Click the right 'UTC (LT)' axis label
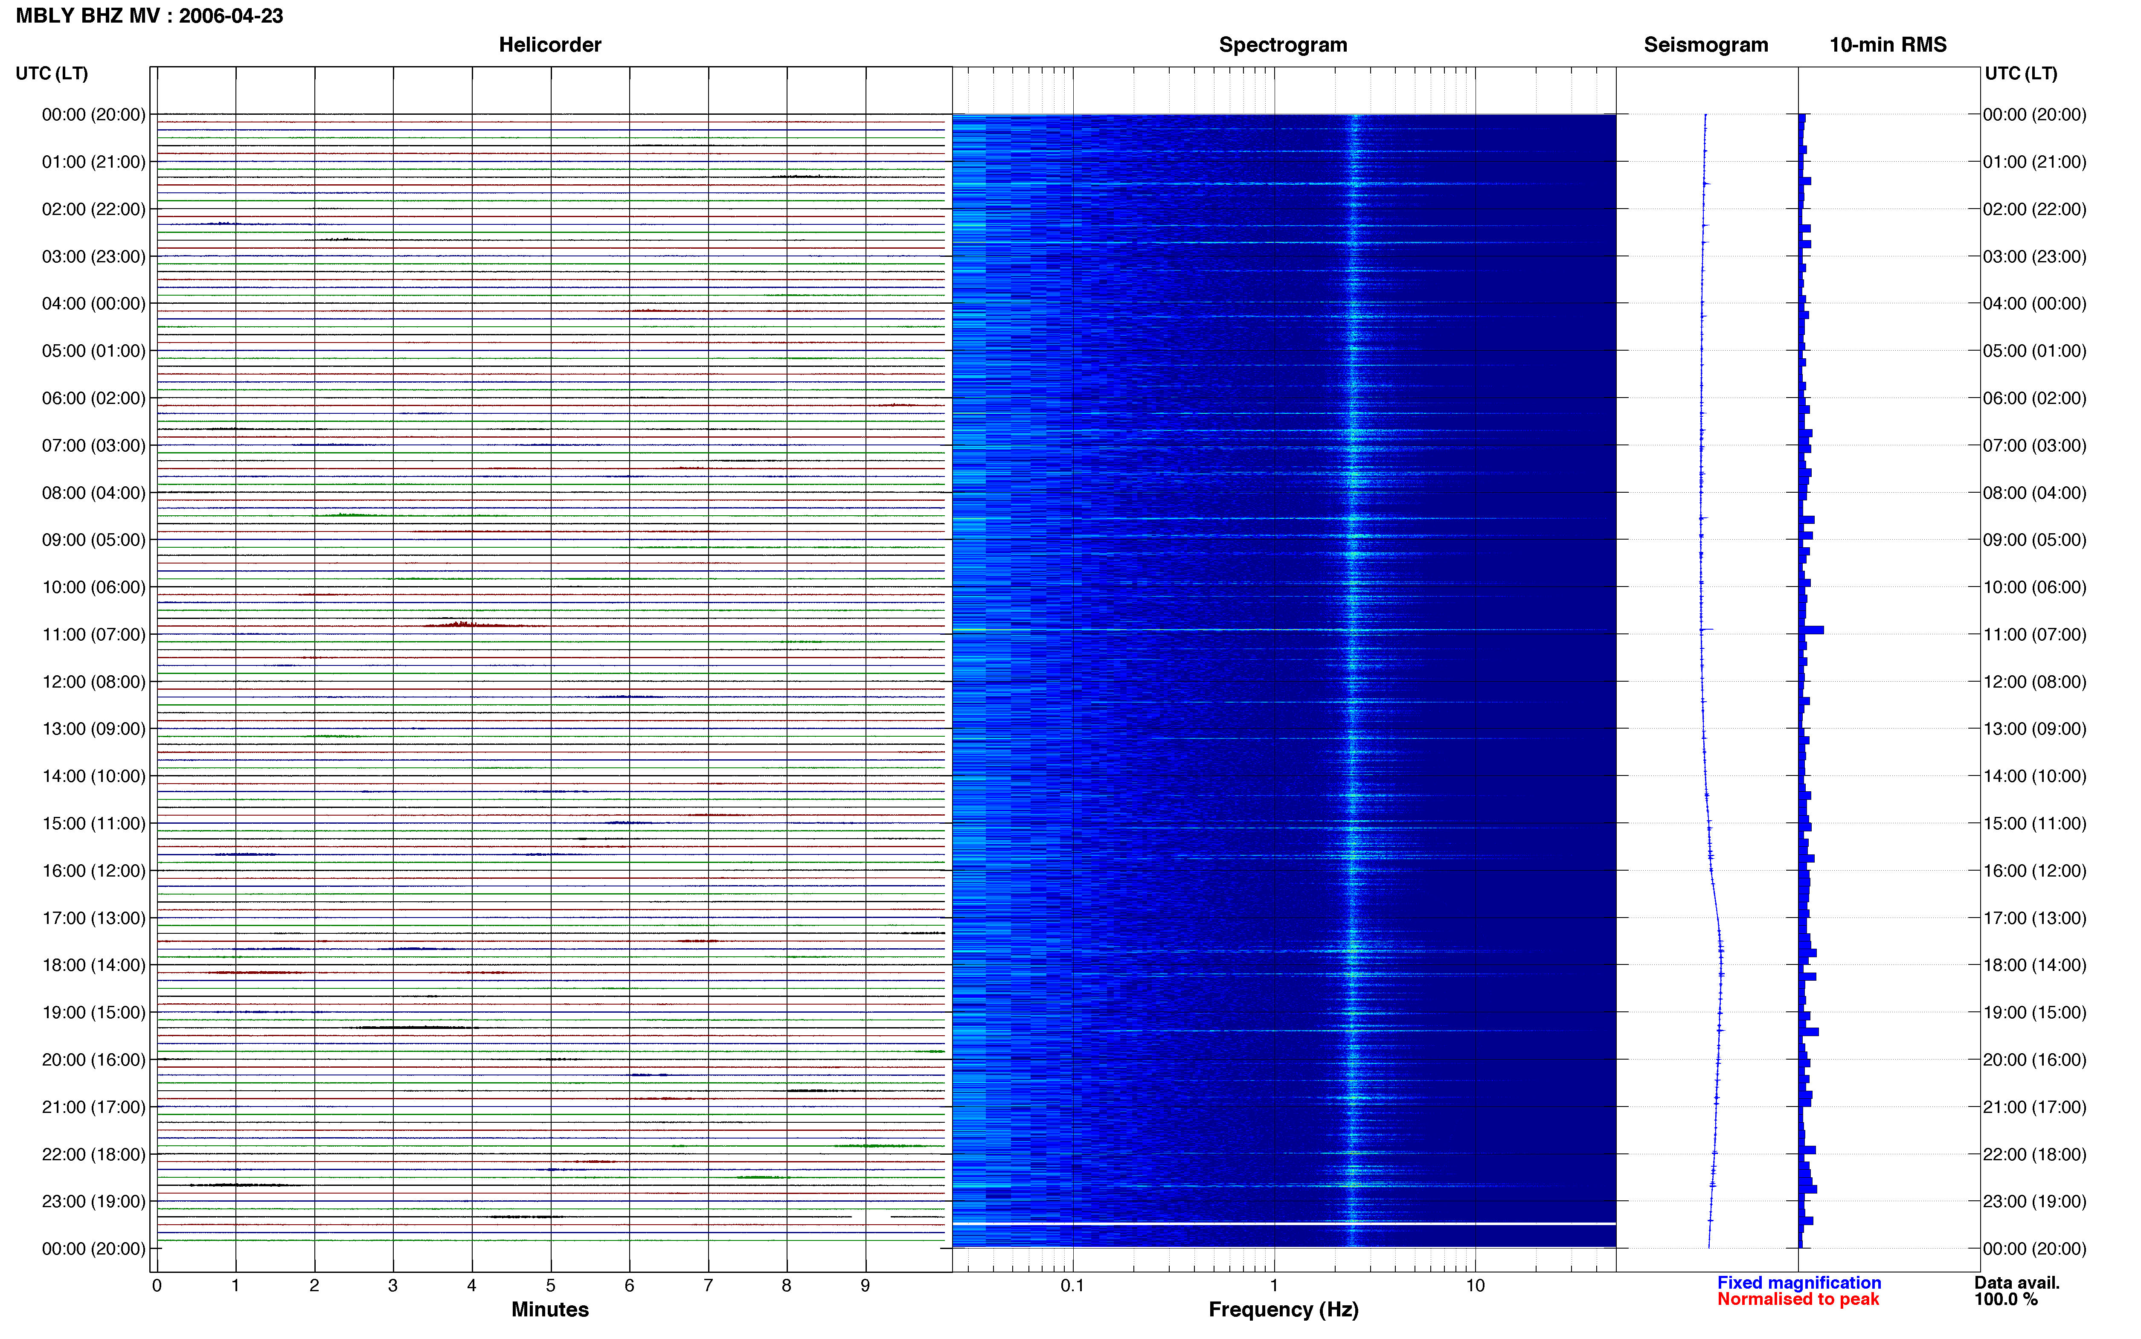The image size is (2141, 1339). tap(2021, 73)
